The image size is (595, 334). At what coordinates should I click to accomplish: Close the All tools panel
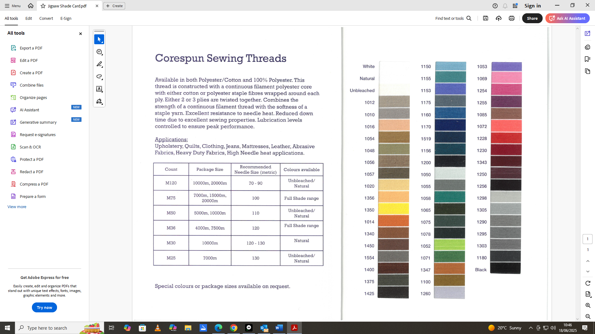(81, 34)
